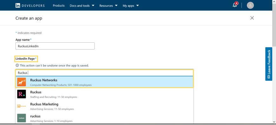This screenshot has width=276, height=125.
Task: Click the Ruckus Networks company logo
Action: click(22, 82)
